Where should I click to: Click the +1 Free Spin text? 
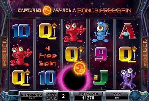tap(48, 57)
